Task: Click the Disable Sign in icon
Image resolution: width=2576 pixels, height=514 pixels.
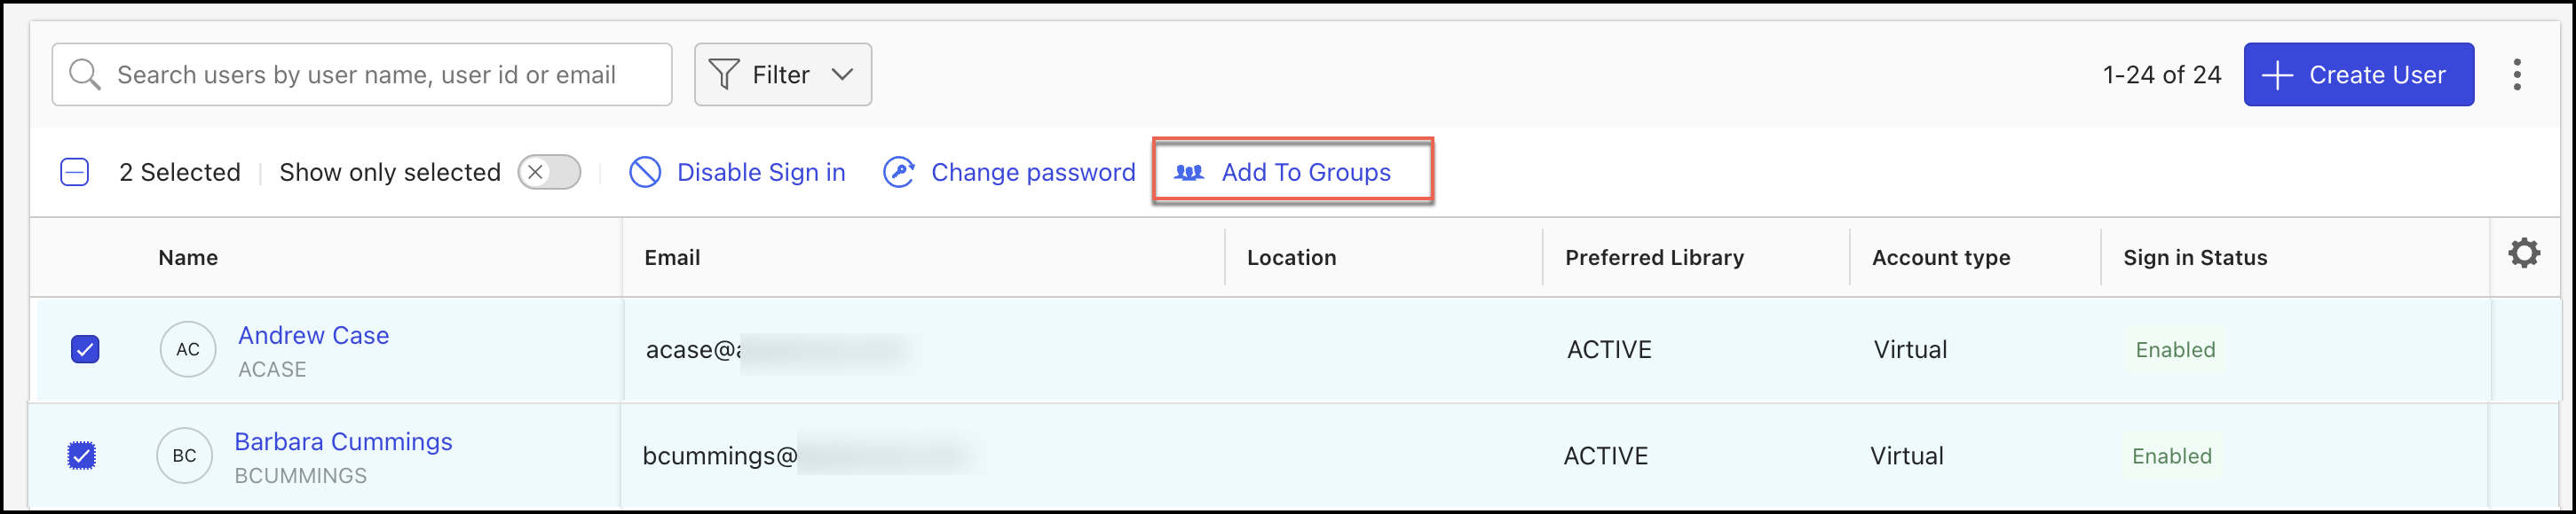Action: coord(645,173)
